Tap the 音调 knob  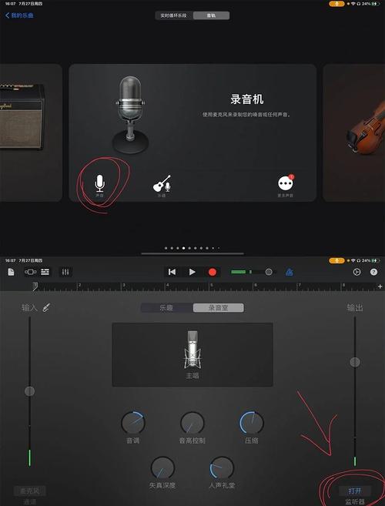(x=133, y=423)
